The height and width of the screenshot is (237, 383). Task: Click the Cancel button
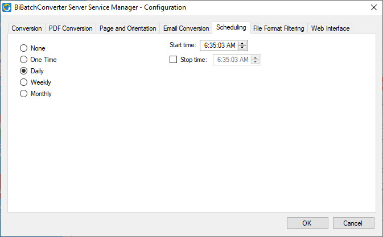[x=353, y=223]
